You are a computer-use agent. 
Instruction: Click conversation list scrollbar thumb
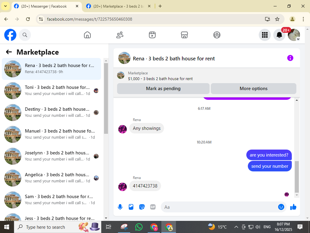(x=106, y=99)
